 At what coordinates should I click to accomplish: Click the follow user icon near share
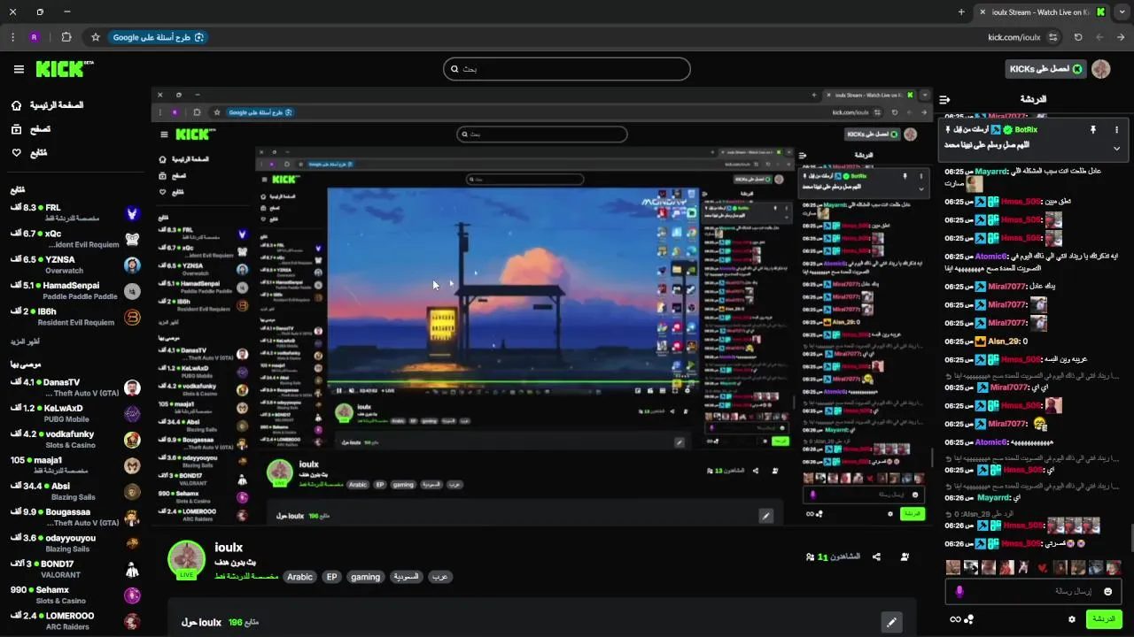[x=905, y=557]
